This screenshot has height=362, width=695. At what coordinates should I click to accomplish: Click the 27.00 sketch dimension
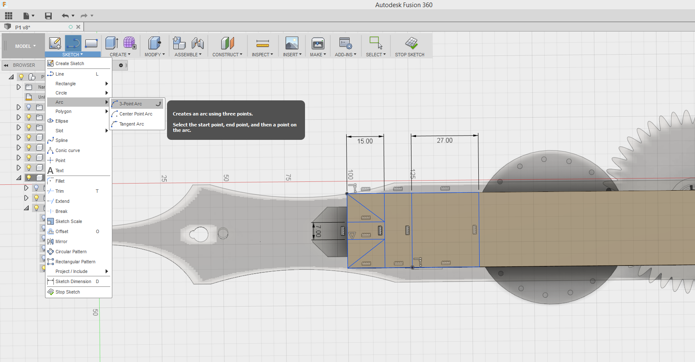tap(445, 140)
